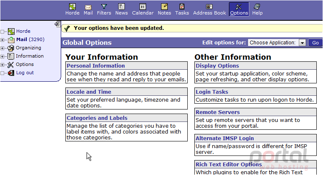The height and width of the screenshot is (175, 323).
Task: Click the Log out icon in sidebar
Action: (11, 73)
